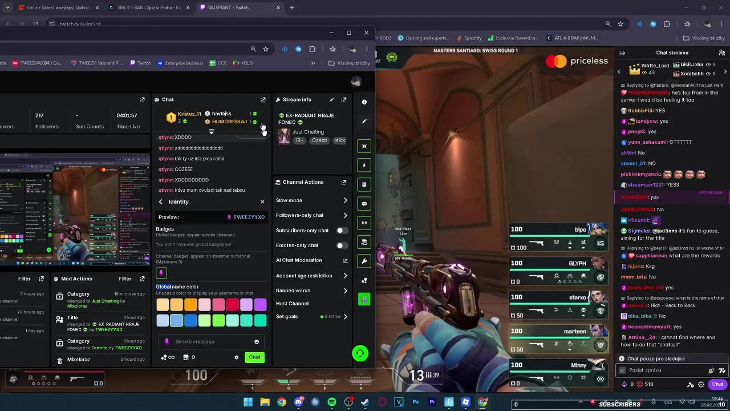Filter the Mod Actions panel

click(x=125, y=279)
